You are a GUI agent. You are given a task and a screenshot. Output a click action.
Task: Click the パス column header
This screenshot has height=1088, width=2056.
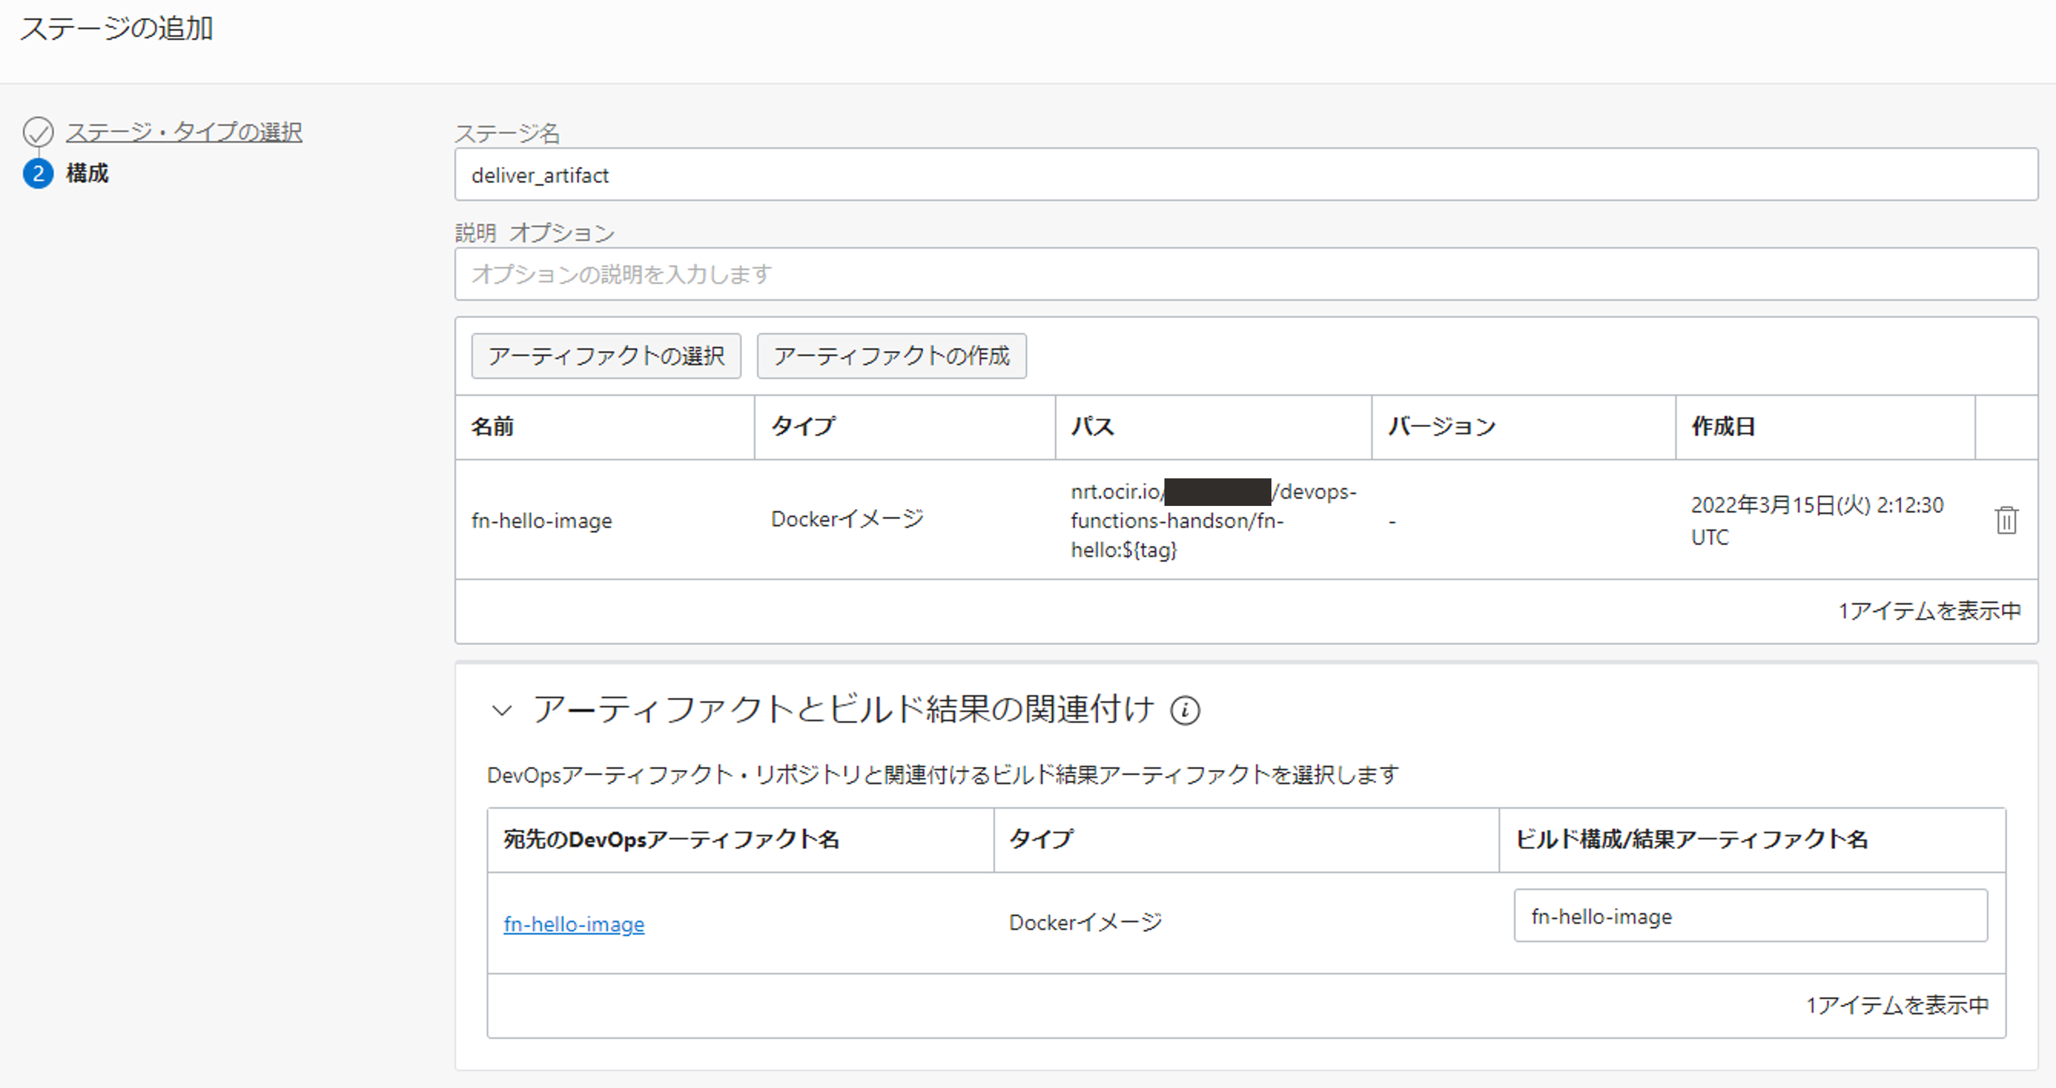[x=1092, y=427]
